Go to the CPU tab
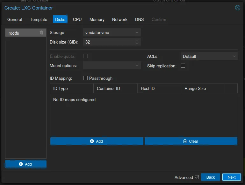The width and height of the screenshot is (245, 185). (x=77, y=19)
